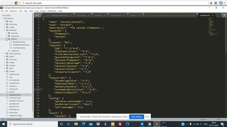This screenshot has width=227, height=127.
Task: Open DatabaseSeeder.php file icon
Action: click(11, 45)
